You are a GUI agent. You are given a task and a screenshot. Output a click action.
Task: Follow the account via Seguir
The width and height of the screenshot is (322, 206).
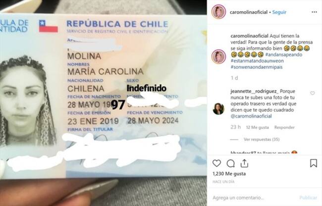coord(279,12)
